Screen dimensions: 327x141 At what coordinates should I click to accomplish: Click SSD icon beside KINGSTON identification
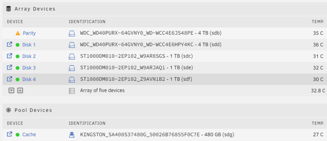tap(72, 135)
